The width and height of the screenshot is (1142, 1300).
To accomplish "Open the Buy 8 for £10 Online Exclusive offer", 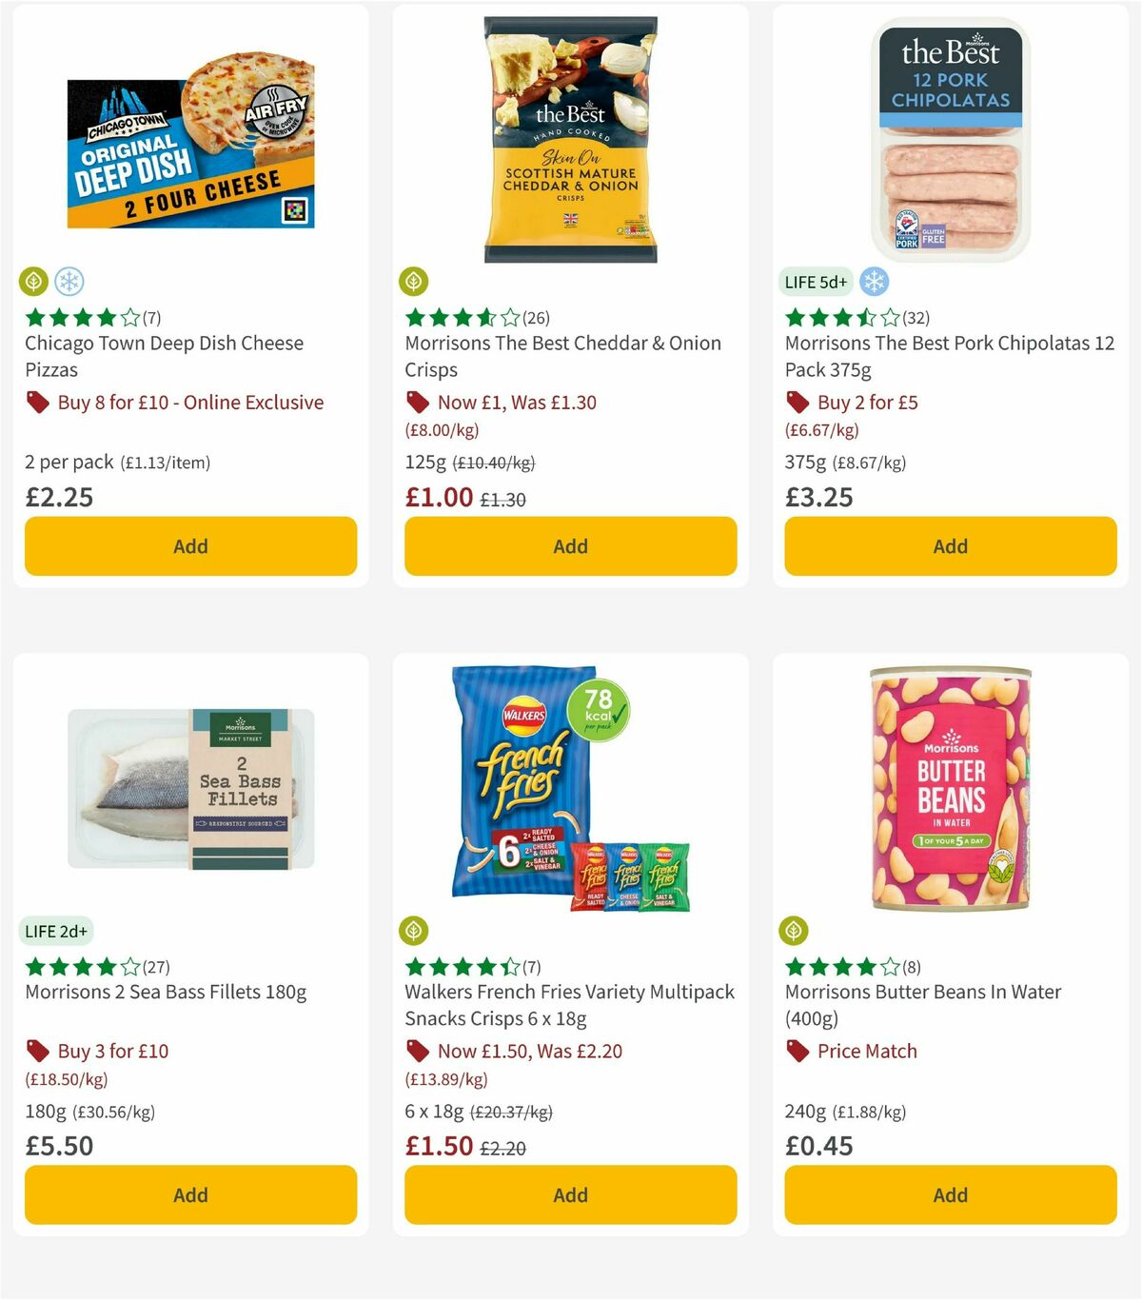I will [190, 403].
